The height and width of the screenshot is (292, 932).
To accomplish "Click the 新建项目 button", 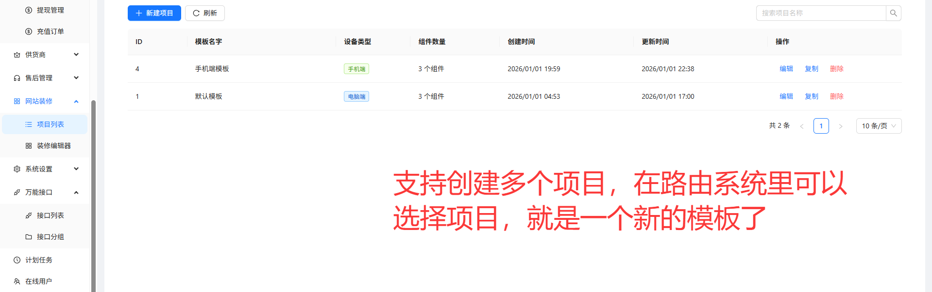I will (154, 13).
